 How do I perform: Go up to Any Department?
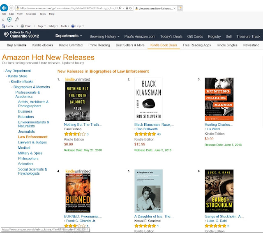point(18,71)
